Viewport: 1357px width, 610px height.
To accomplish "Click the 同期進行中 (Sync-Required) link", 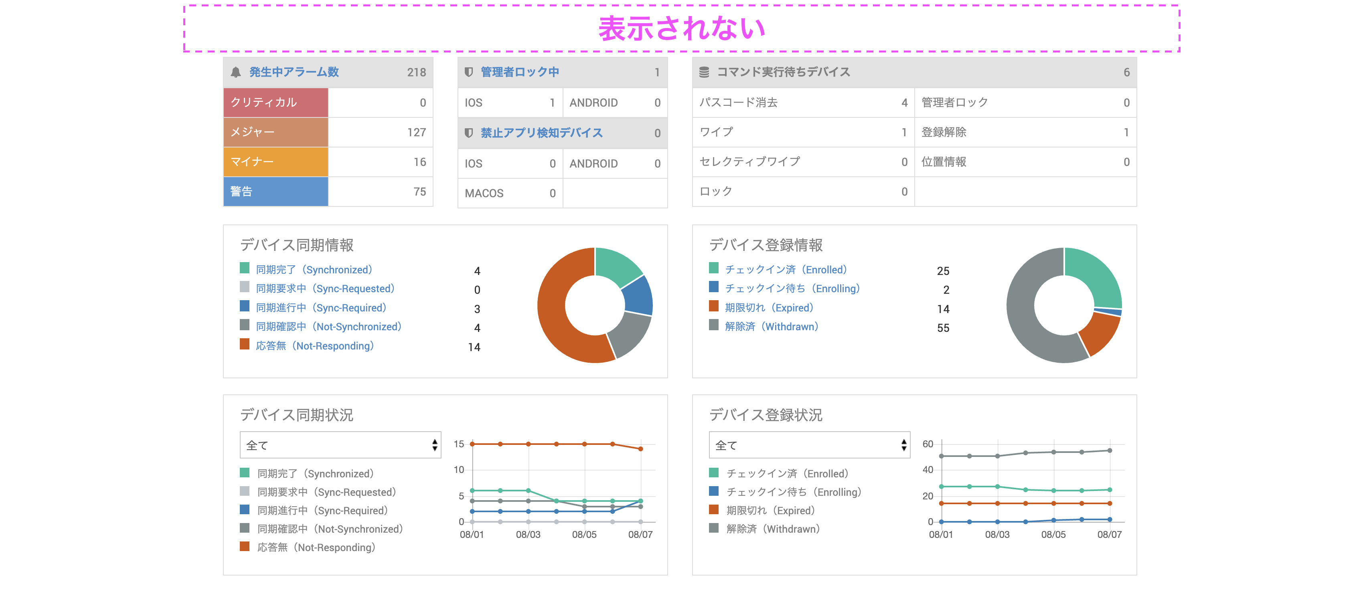I will (x=321, y=308).
